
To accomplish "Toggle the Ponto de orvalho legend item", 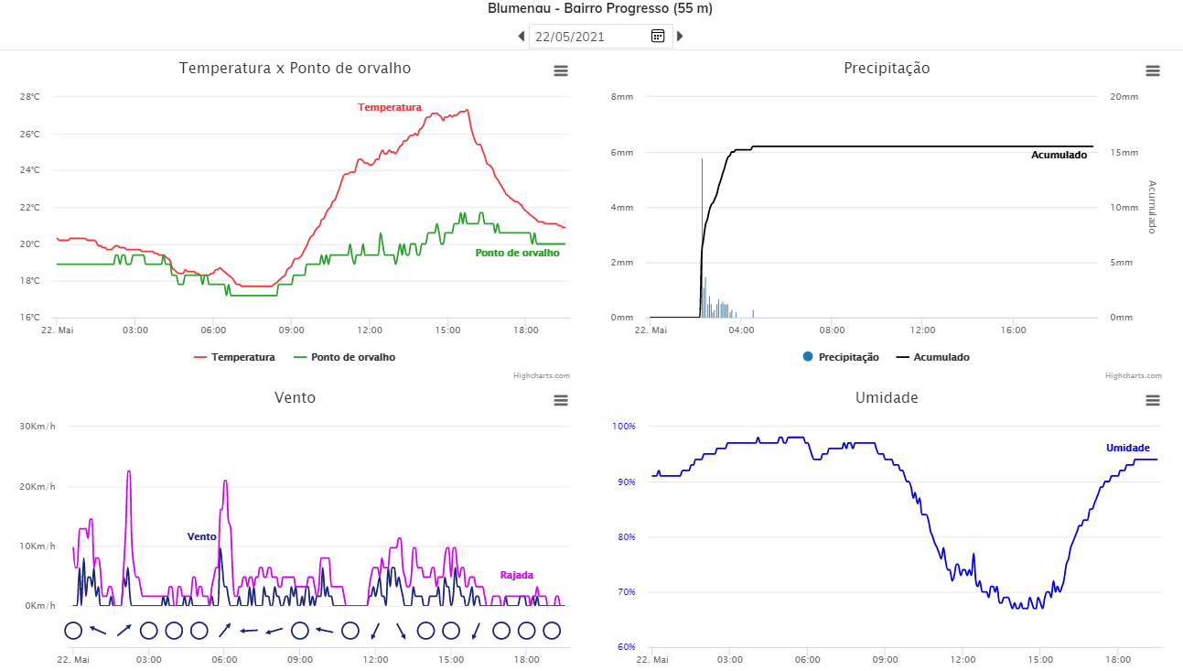I will [x=344, y=357].
